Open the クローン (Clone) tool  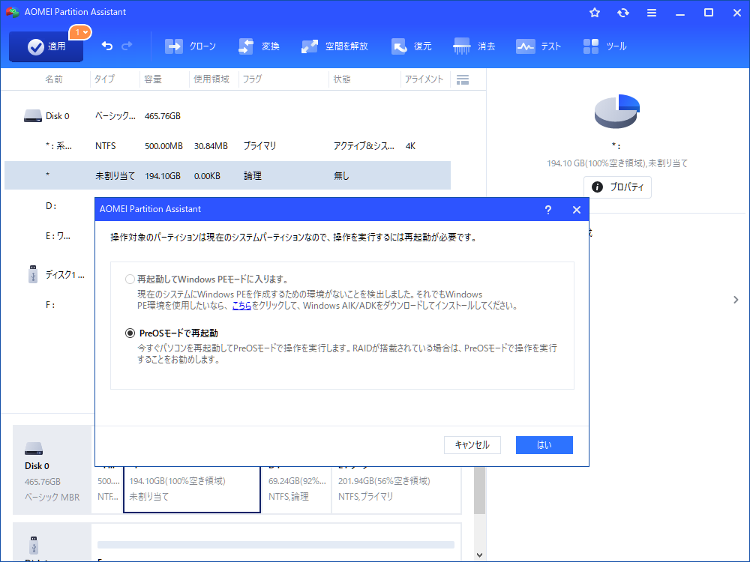[x=190, y=46]
